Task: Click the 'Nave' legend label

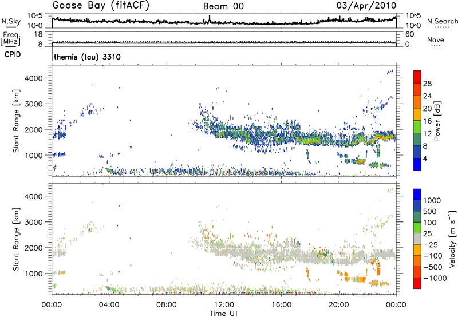Action: [x=436, y=40]
